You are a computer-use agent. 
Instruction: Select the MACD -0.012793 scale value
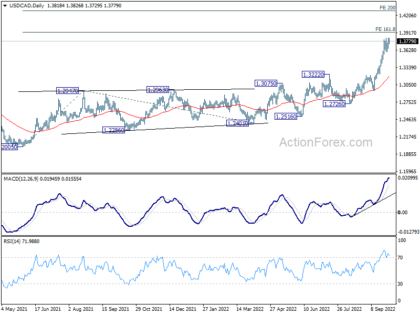tap(408, 232)
